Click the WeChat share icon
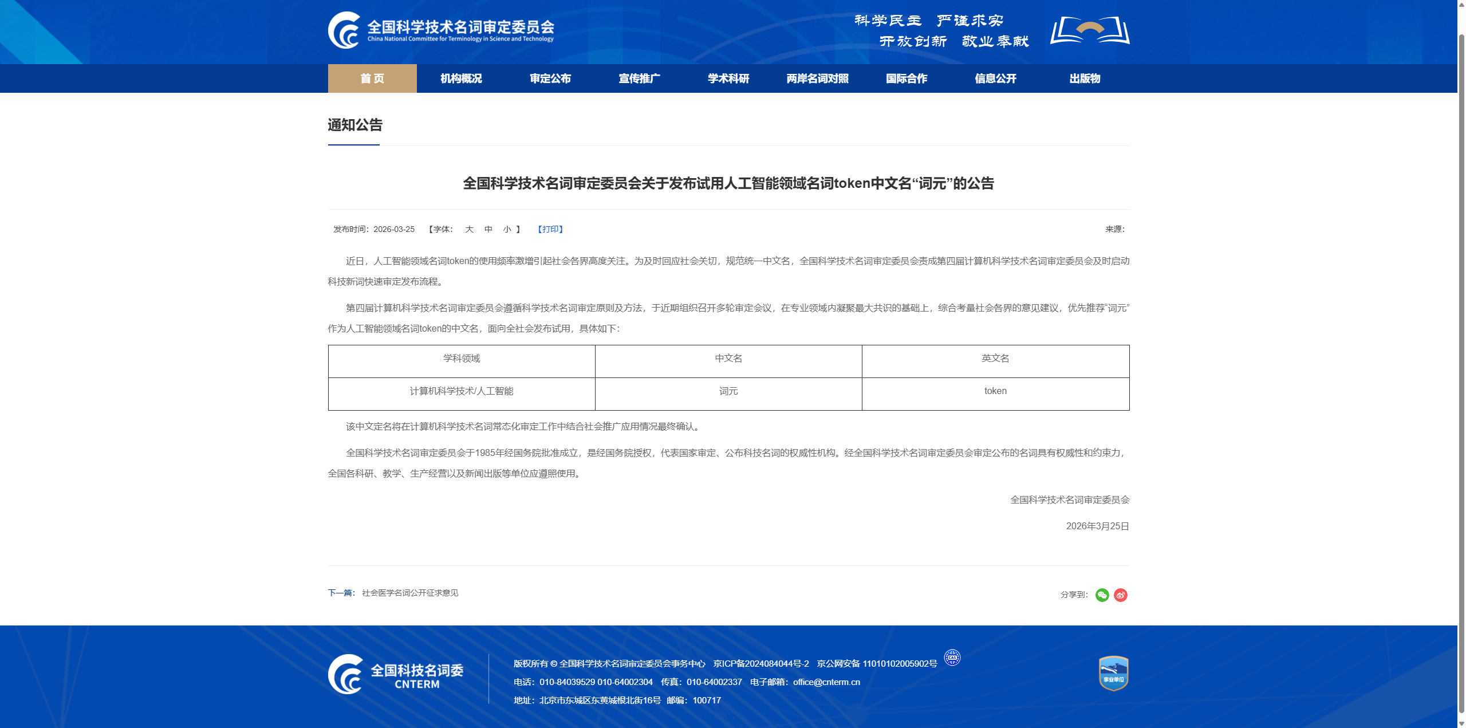Viewport: 1466px width, 728px height. point(1102,595)
